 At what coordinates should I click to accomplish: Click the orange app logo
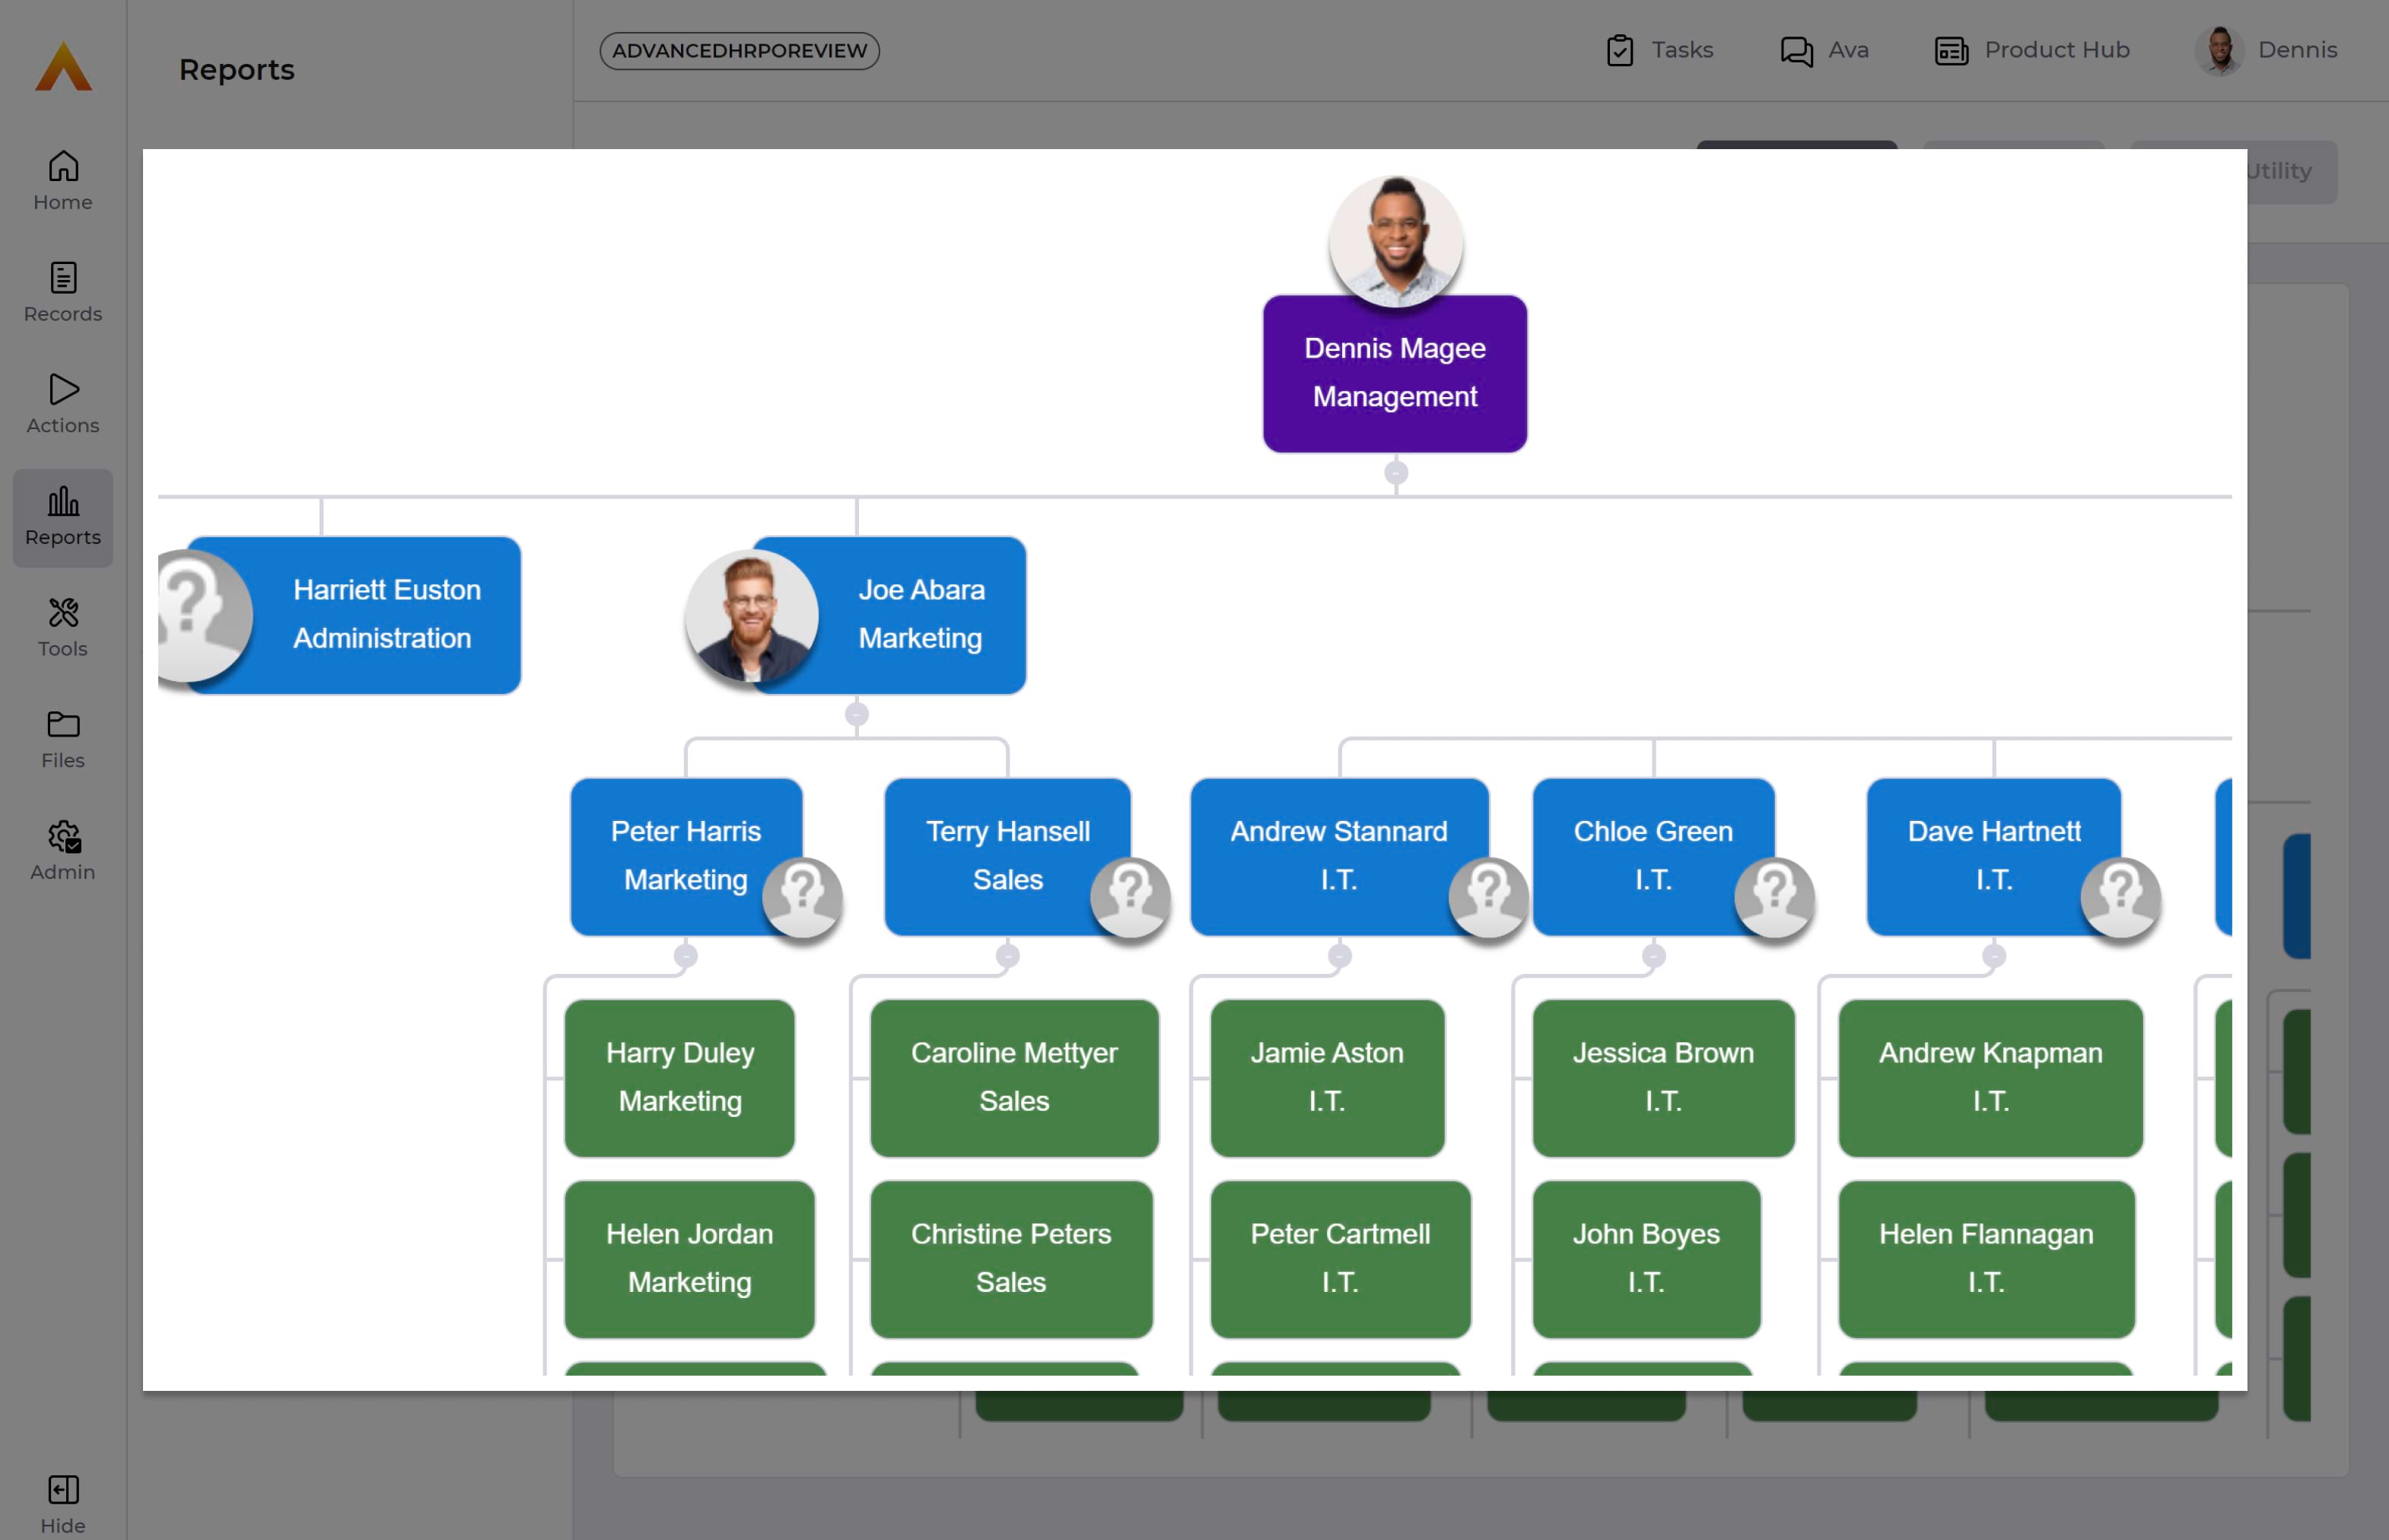coord(63,66)
